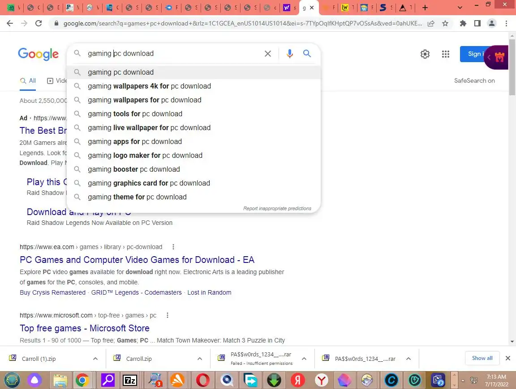Image resolution: width=516 pixels, height=389 pixels.
Task: View site information padlock icon
Action: point(56,23)
